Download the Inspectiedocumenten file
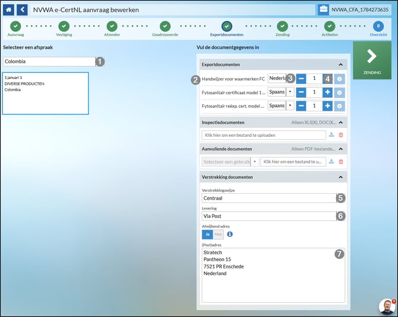The image size is (398, 317). (331, 135)
